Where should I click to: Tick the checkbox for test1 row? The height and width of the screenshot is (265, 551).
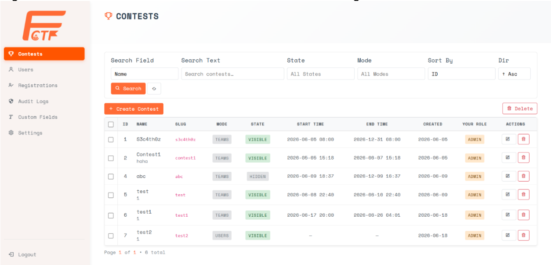coord(111,215)
